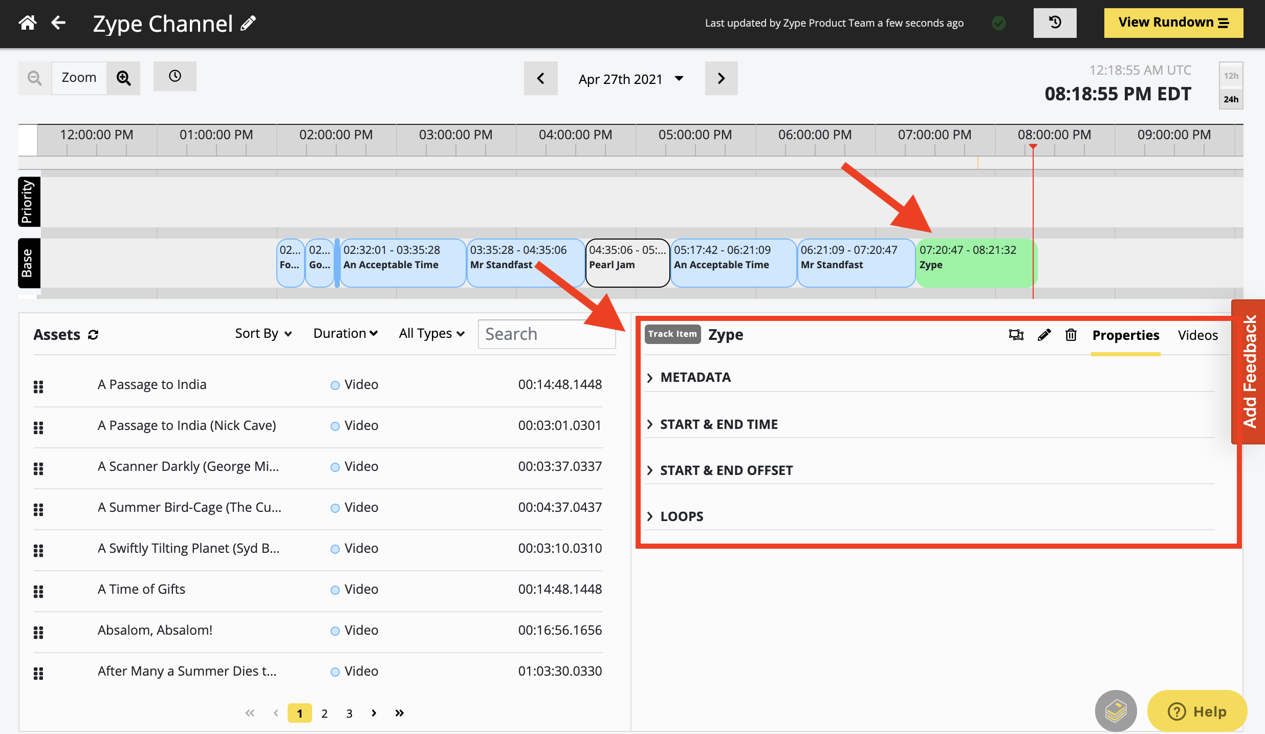Go to assets page 2
Viewport: 1265px width, 734px height.
(x=324, y=713)
